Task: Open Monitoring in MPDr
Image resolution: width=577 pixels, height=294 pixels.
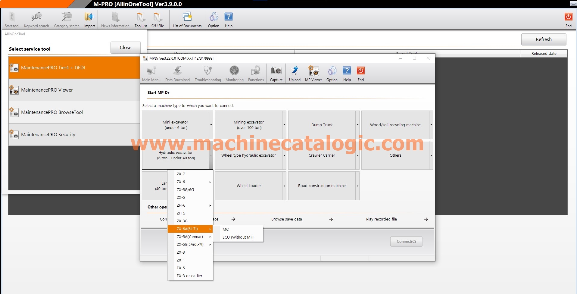Action: click(234, 74)
